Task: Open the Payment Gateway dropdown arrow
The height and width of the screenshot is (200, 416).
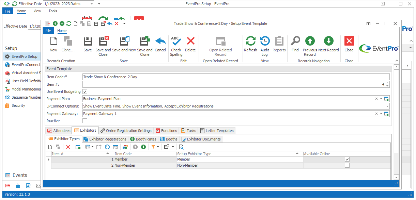Action: [x=381, y=114]
